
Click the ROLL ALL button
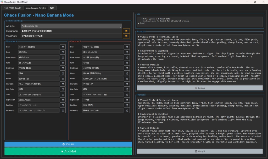(x=68, y=144)
